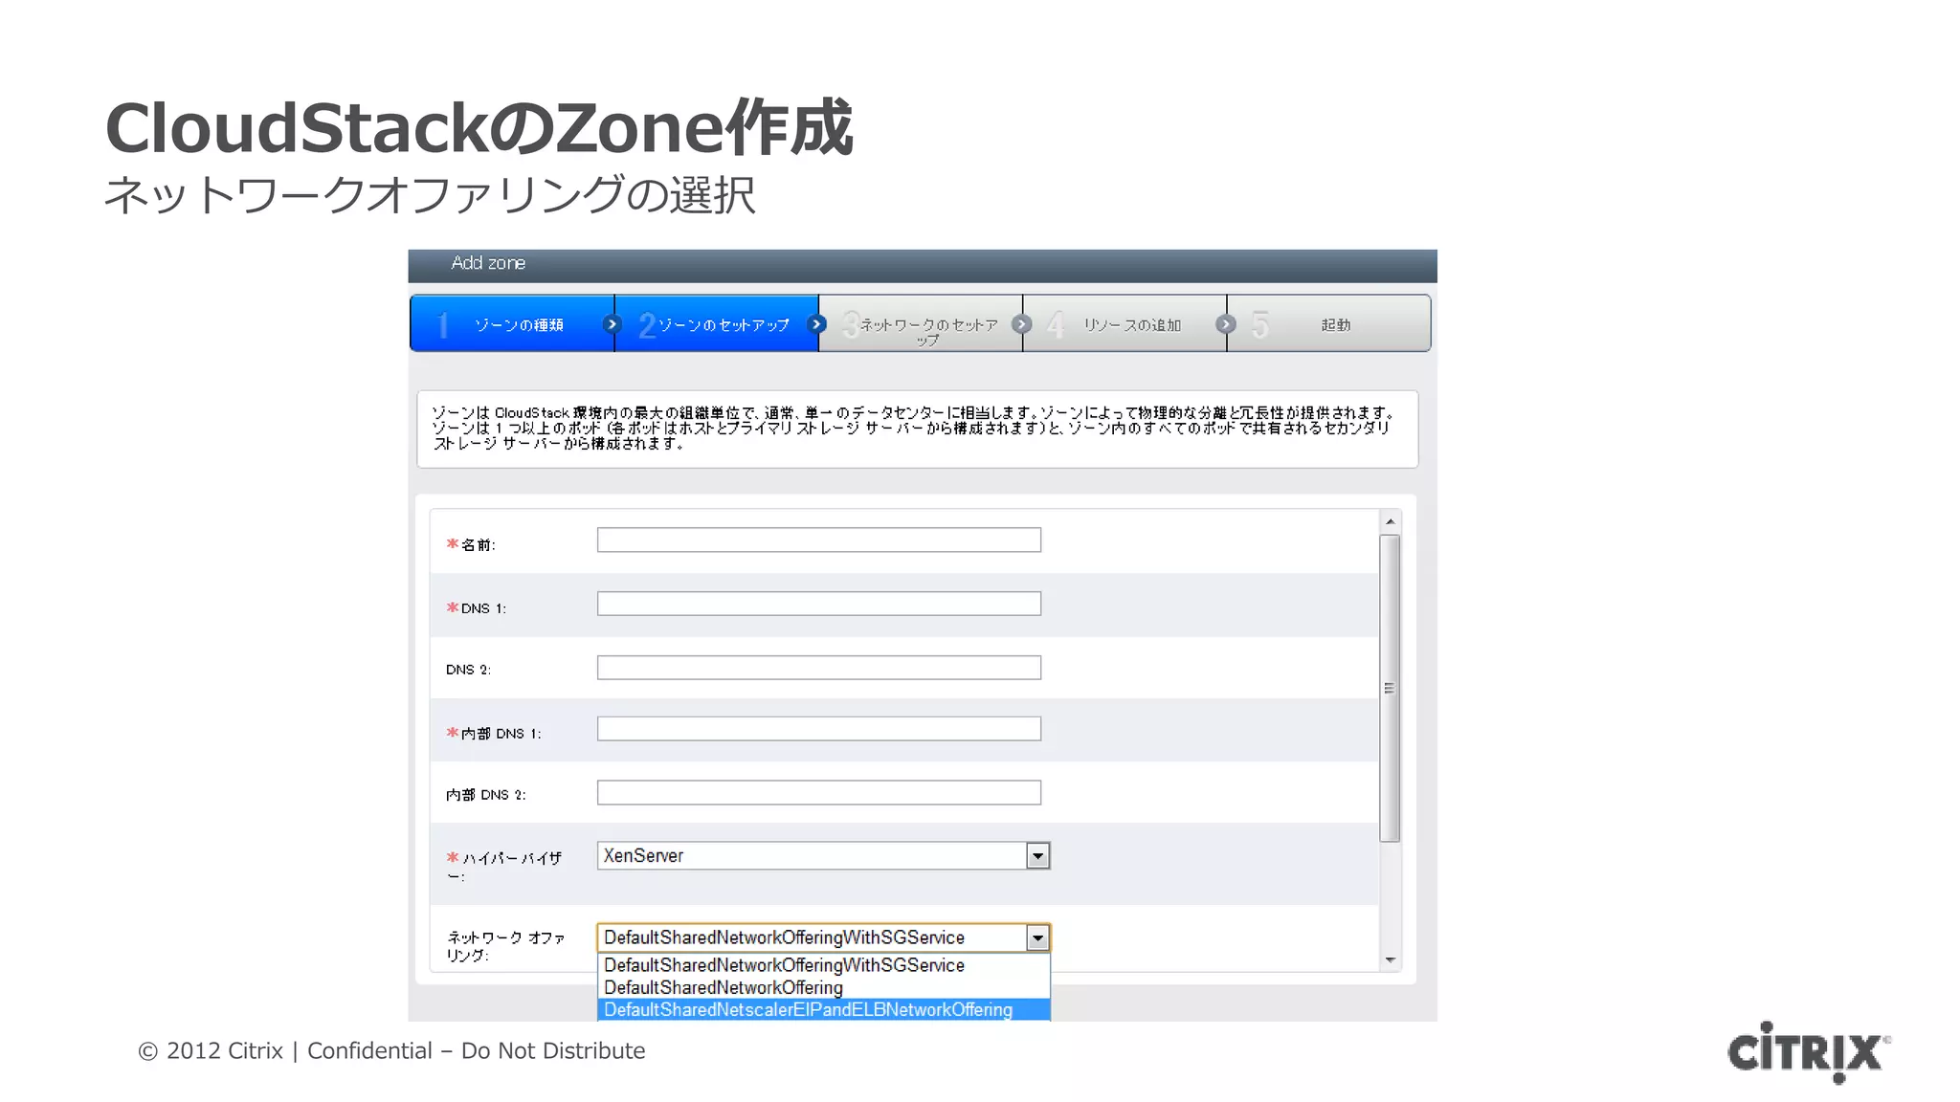This screenshot has height=1102, width=1960.
Task: Choose DefaultSharedNetworkOffering from the list
Action: coord(724,987)
